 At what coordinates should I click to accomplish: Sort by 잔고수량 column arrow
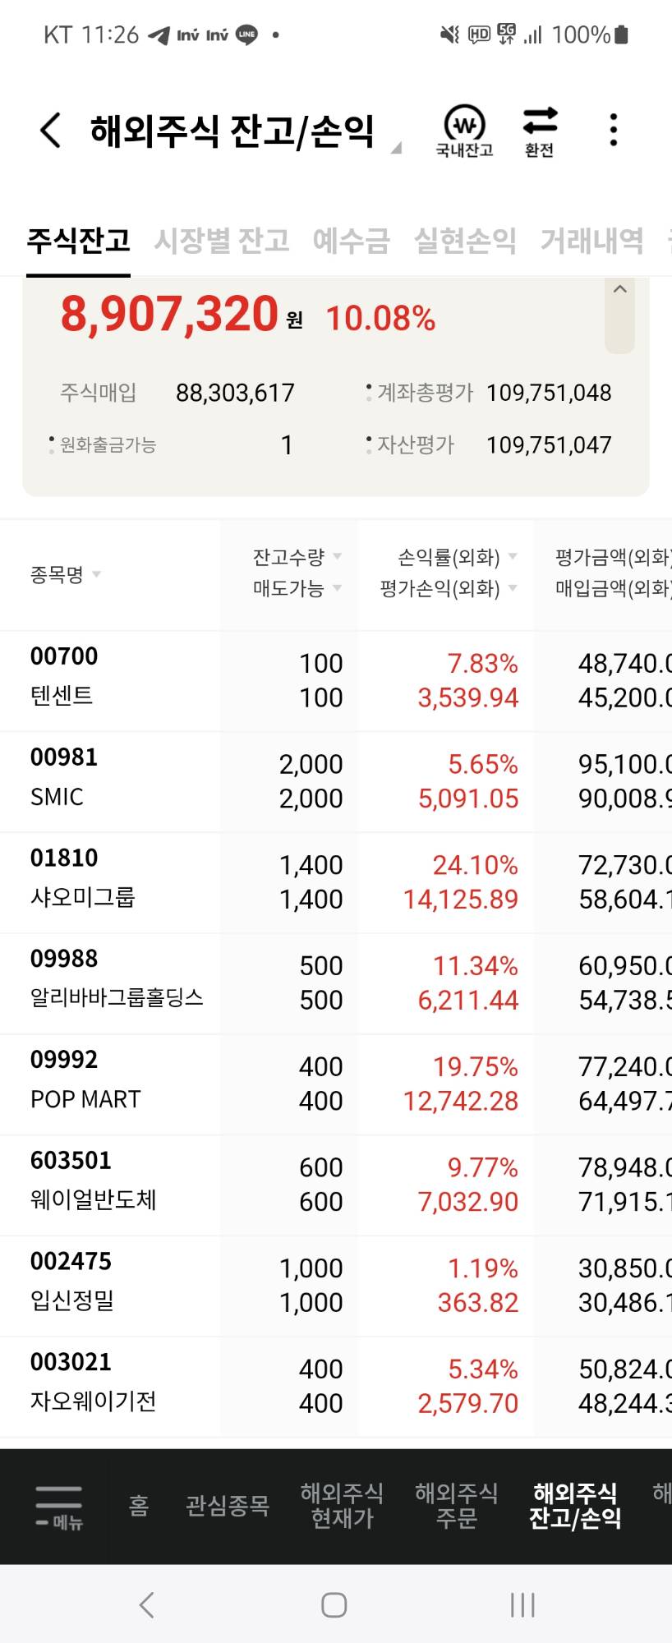[x=337, y=557]
